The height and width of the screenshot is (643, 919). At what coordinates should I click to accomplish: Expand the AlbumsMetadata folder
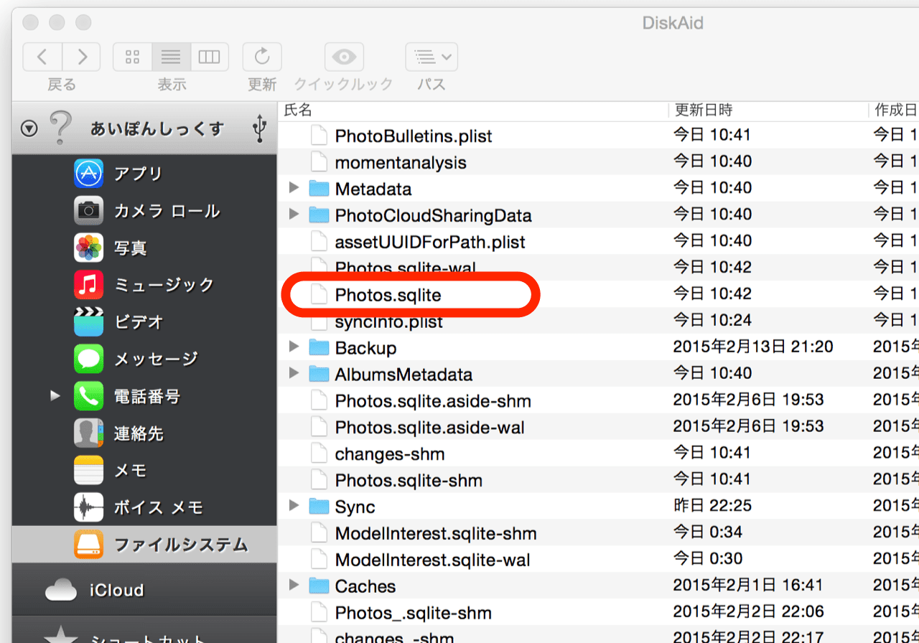(293, 374)
